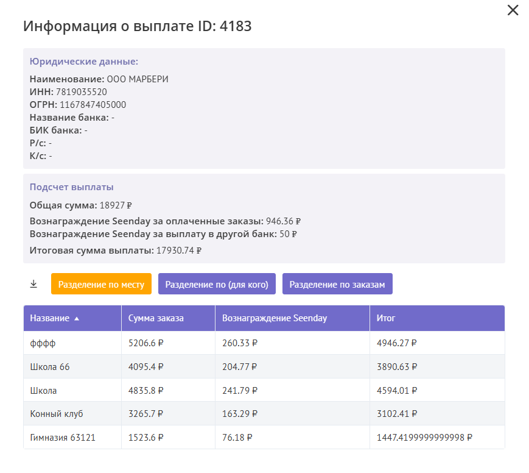This screenshot has width=529, height=473.
Task: Click the Конный клуб row name
Action: click(x=57, y=414)
